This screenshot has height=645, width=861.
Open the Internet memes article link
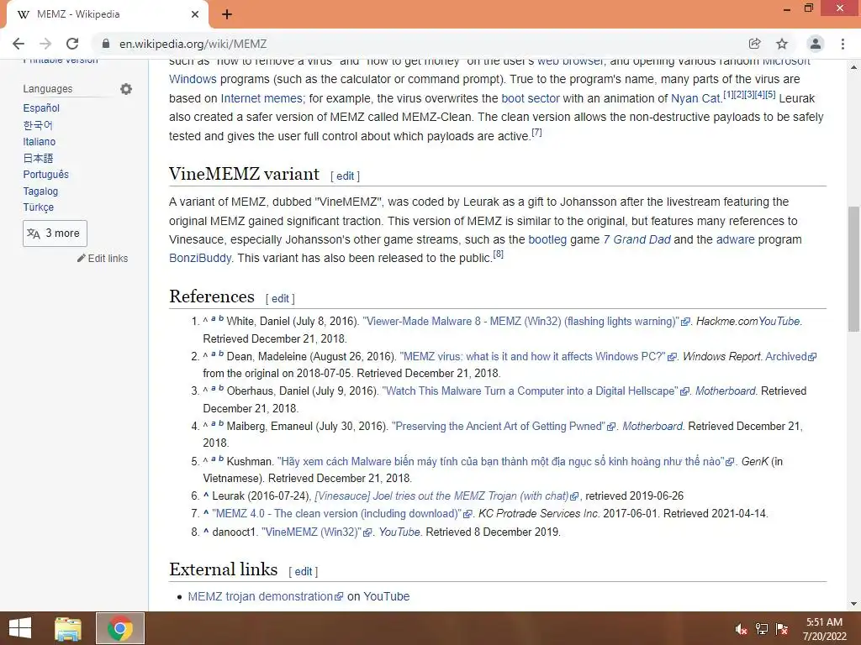coord(261,98)
